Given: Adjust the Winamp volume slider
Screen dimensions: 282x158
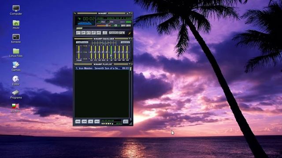Looking at the screenshot, I should [104, 26].
